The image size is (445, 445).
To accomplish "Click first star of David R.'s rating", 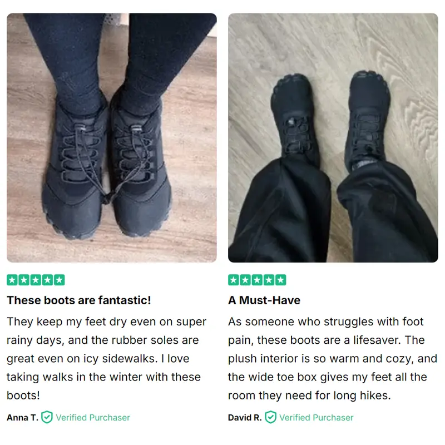I will click(234, 280).
